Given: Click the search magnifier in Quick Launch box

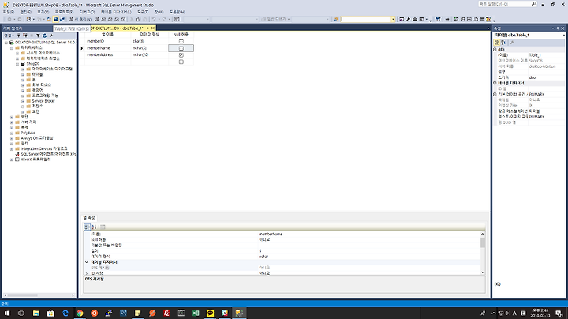Looking at the screenshot, I should click(534, 4).
